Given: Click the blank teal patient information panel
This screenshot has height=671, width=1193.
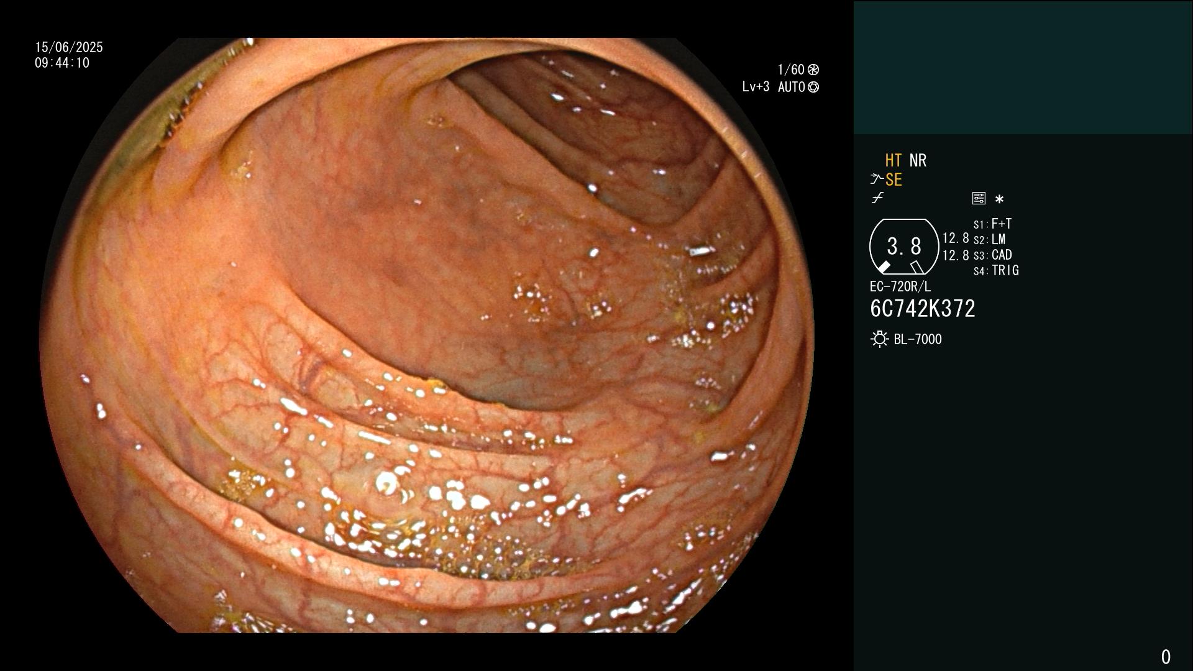Looking at the screenshot, I should 1023,67.
